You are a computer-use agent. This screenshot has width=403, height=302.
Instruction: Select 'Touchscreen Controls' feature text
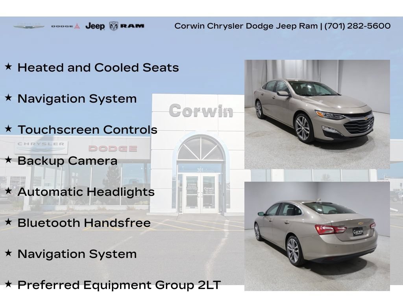87,129
